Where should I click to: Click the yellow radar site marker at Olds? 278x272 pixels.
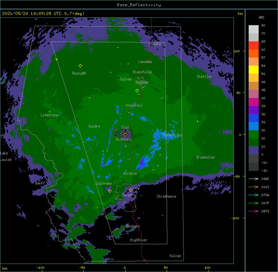coord(125,134)
